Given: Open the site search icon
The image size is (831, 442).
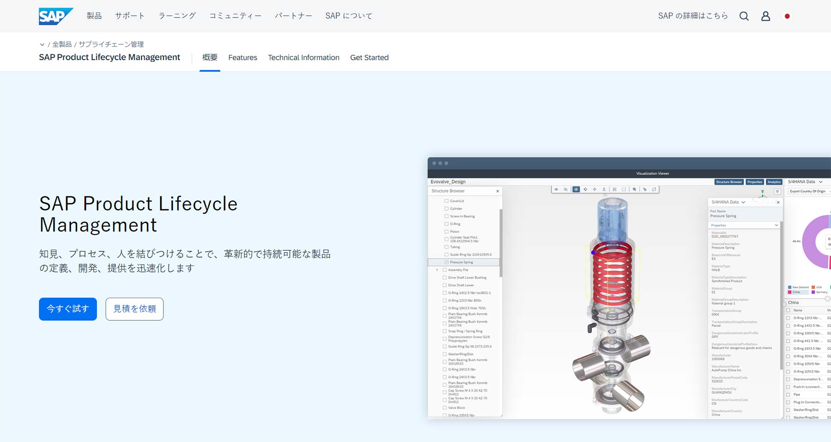Looking at the screenshot, I should pyautogui.click(x=744, y=16).
